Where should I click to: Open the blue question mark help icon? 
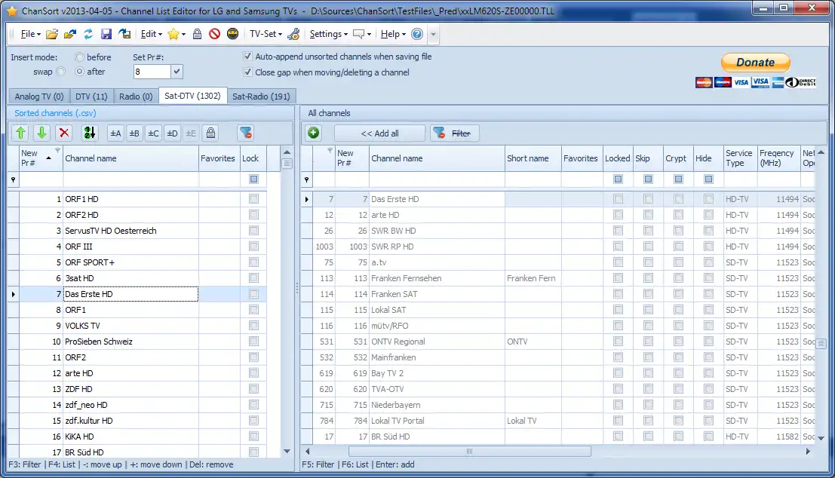coord(417,34)
